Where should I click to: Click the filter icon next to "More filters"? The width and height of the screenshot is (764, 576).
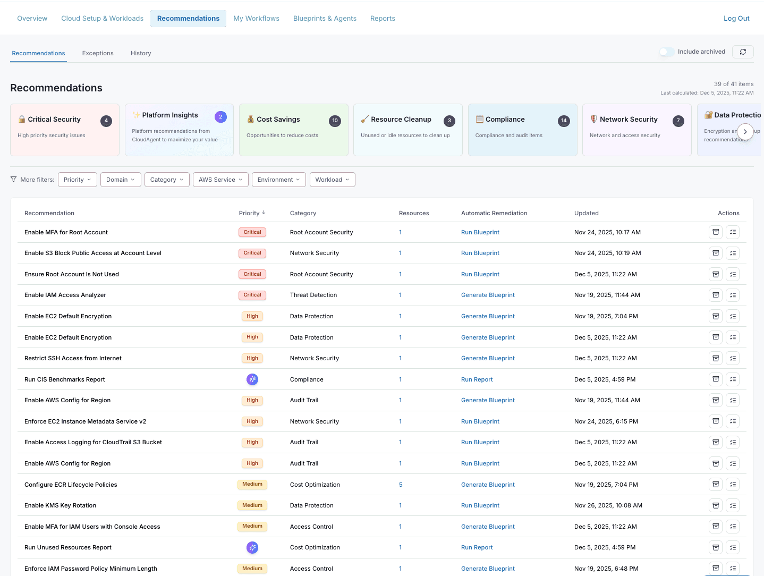point(13,179)
